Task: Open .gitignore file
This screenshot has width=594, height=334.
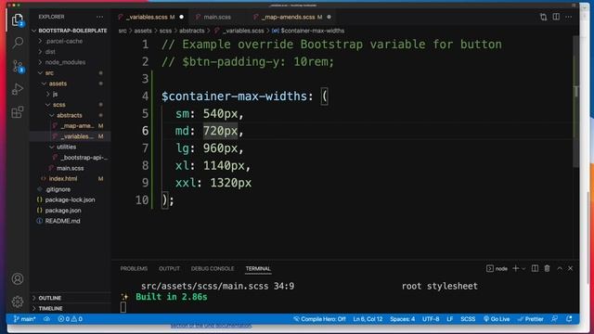Action: pos(54,189)
